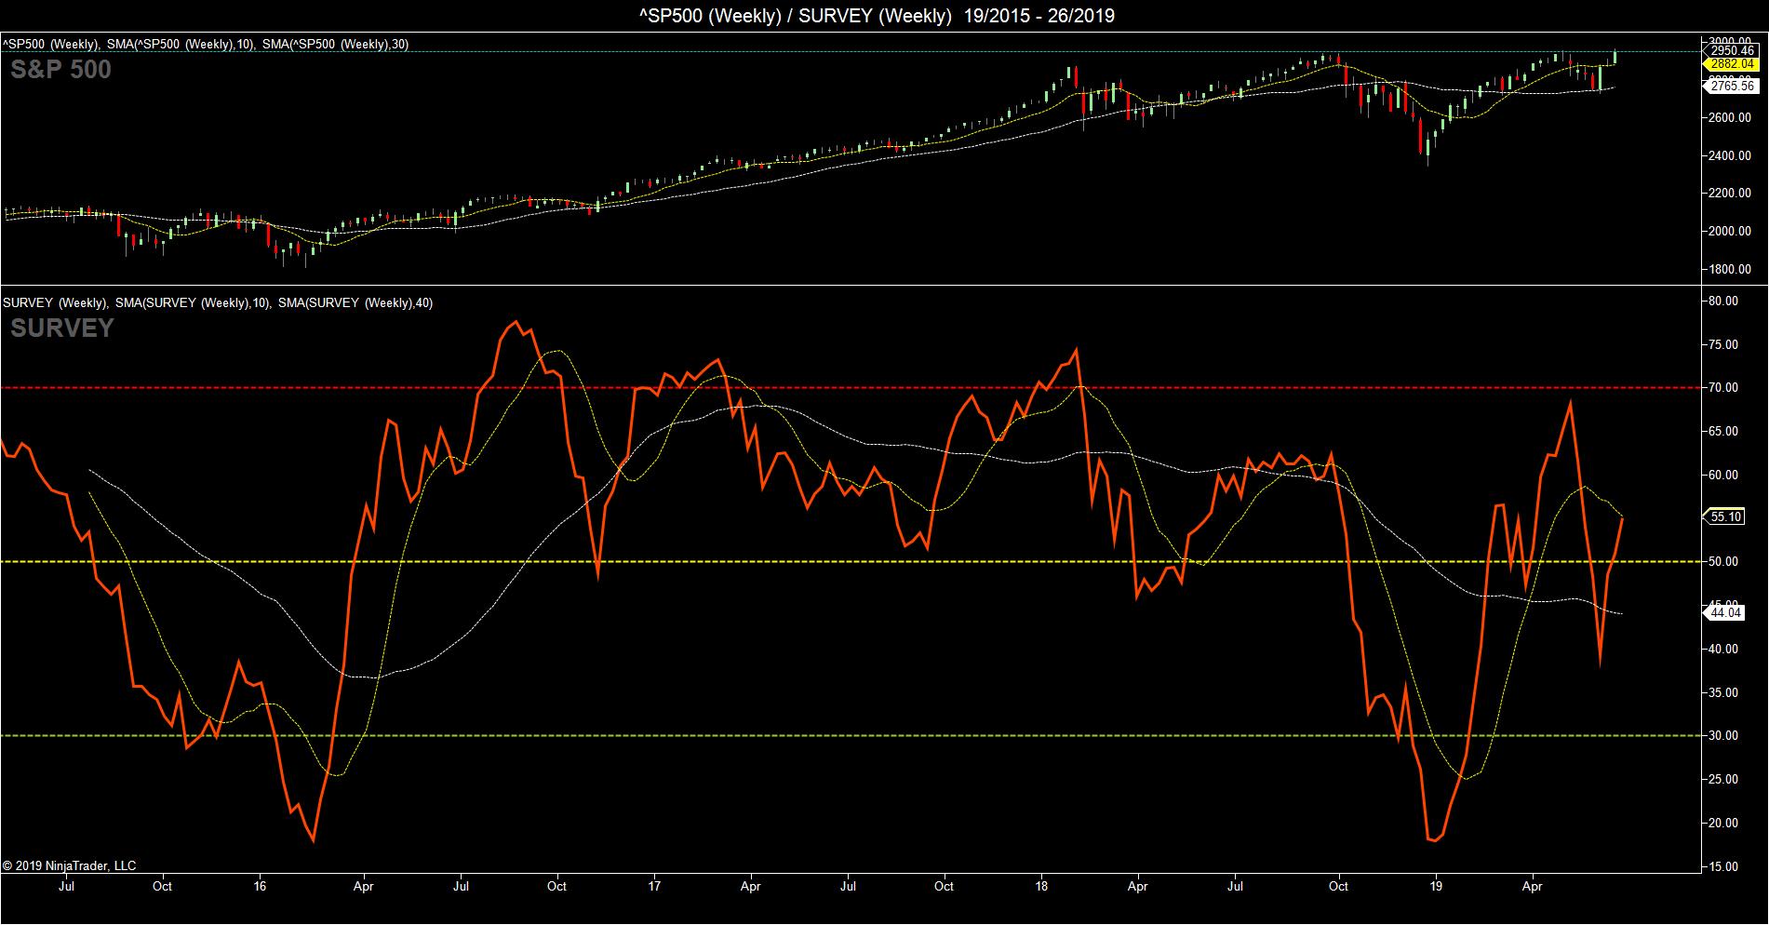Click the 60.00 survey axis label

tap(1724, 475)
